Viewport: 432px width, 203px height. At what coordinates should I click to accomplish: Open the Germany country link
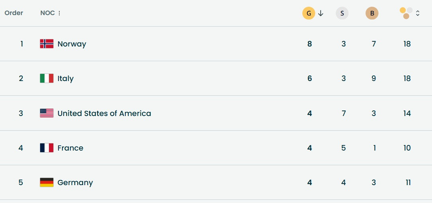point(75,182)
